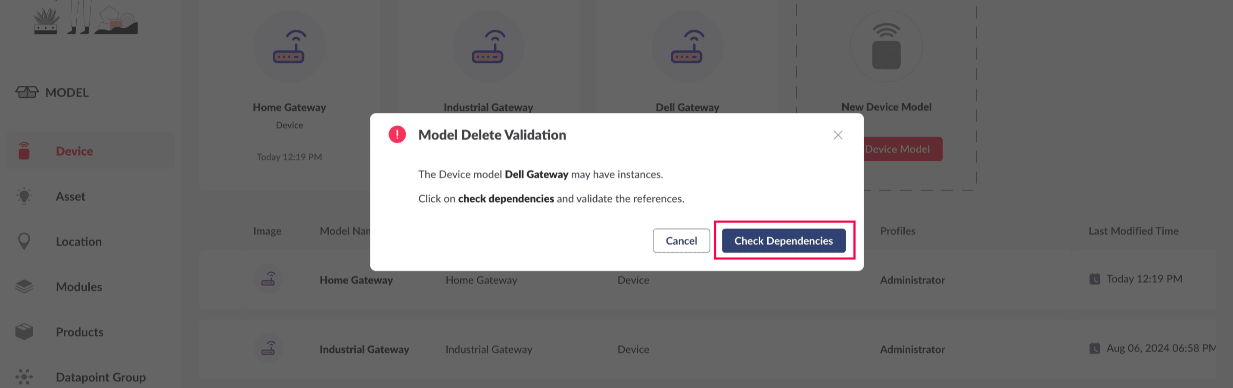Click the Dell Gateway card router icon
This screenshot has height=388, width=1233.
(687, 47)
